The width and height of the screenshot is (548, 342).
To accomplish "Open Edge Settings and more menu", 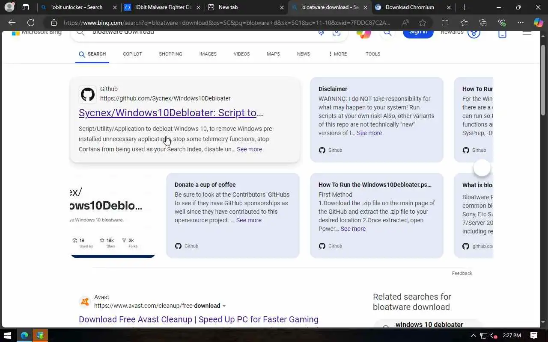I will [521, 23].
